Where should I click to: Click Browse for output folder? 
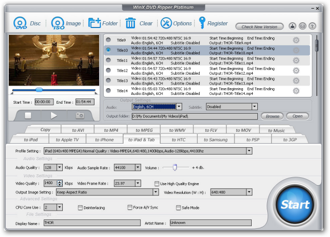tap(272, 116)
